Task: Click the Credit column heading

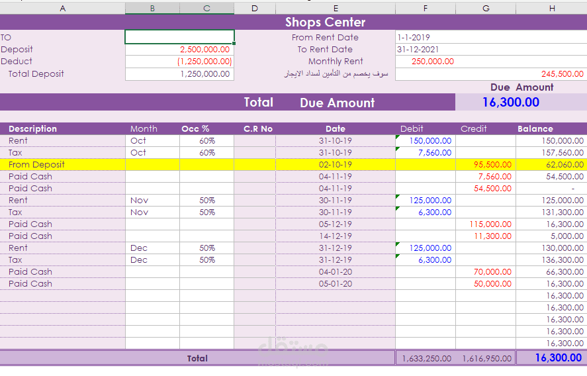Action: (x=474, y=129)
